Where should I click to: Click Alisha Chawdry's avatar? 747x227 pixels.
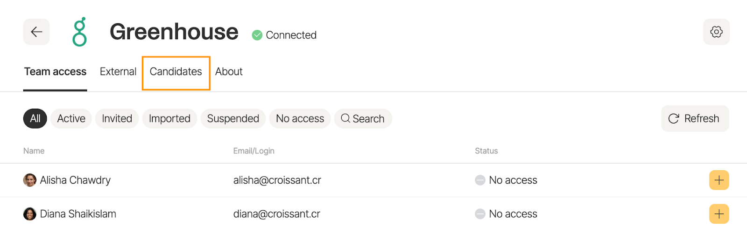click(30, 180)
